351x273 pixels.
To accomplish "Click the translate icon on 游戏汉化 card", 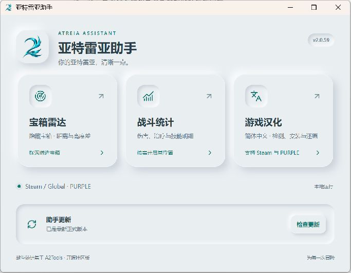I will 256,96.
